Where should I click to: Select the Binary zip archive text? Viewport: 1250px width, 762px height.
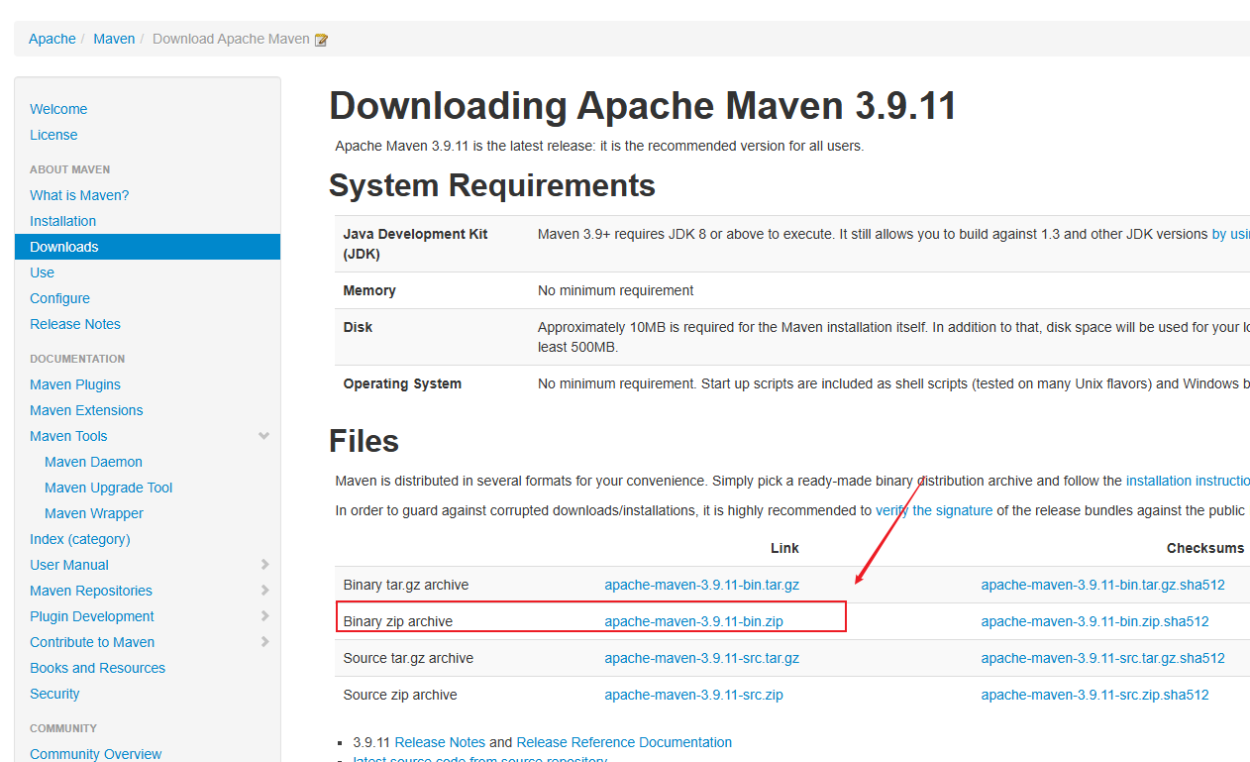click(397, 621)
